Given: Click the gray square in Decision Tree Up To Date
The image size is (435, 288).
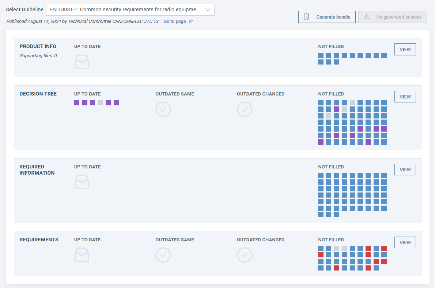Looking at the screenshot, I should pyautogui.click(x=101, y=103).
